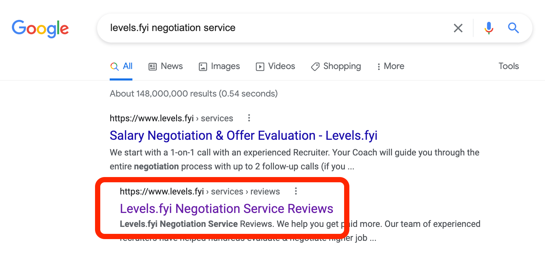
Task: Click the News tab newspaper icon
Action: point(153,67)
